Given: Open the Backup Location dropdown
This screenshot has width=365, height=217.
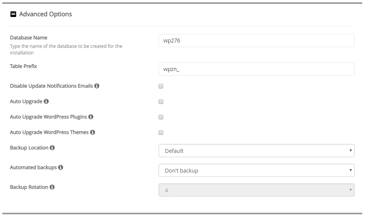Looking at the screenshot, I should click(256, 151).
